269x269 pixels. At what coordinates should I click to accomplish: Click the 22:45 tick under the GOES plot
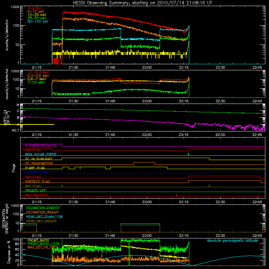pyautogui.click(x=257, y=135)
